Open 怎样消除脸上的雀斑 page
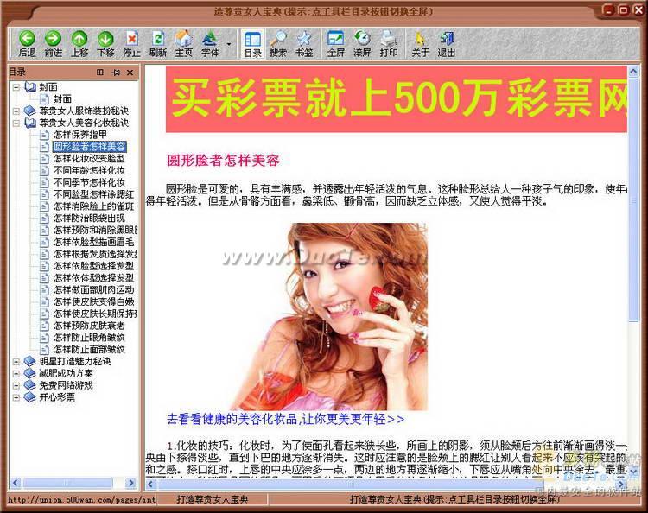648x513 pixels. click(93, 206)
